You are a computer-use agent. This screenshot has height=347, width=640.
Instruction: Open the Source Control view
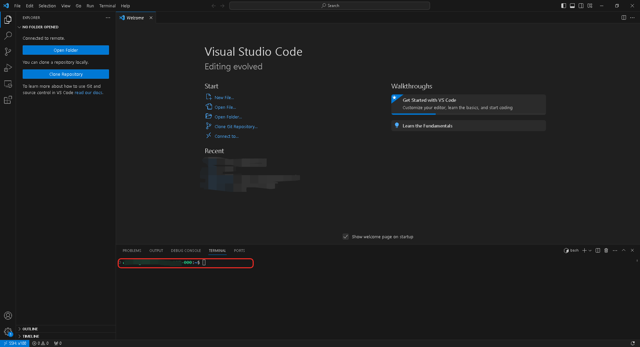[8, 51]
